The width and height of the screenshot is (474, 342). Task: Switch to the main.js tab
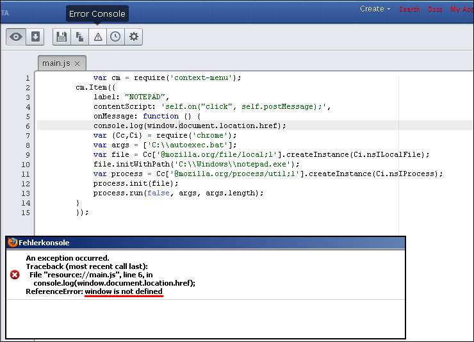56,63
